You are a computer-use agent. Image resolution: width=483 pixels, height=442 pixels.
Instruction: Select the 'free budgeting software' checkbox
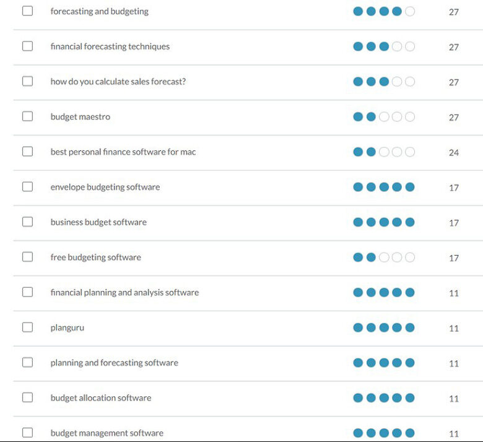27,256
